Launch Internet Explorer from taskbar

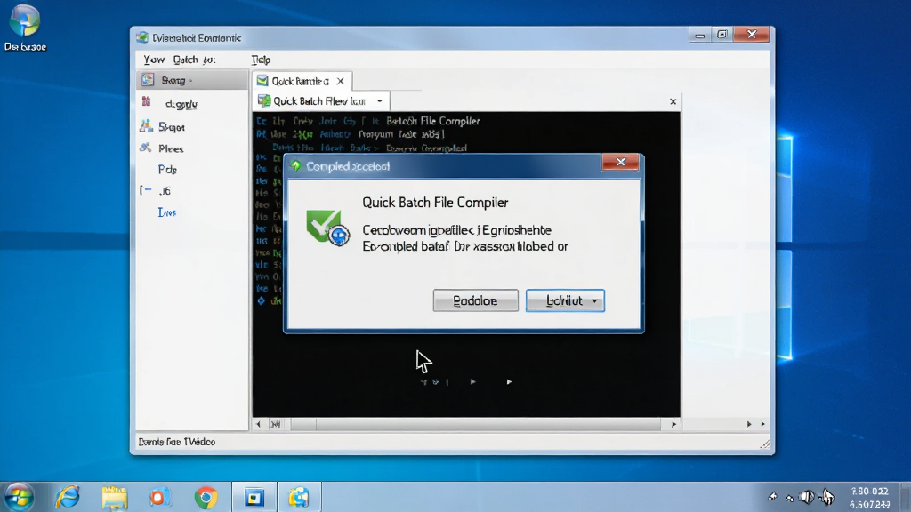68,498
